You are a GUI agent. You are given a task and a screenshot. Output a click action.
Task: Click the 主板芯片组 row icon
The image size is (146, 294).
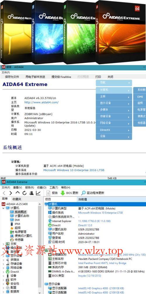(x=50, y=263)
